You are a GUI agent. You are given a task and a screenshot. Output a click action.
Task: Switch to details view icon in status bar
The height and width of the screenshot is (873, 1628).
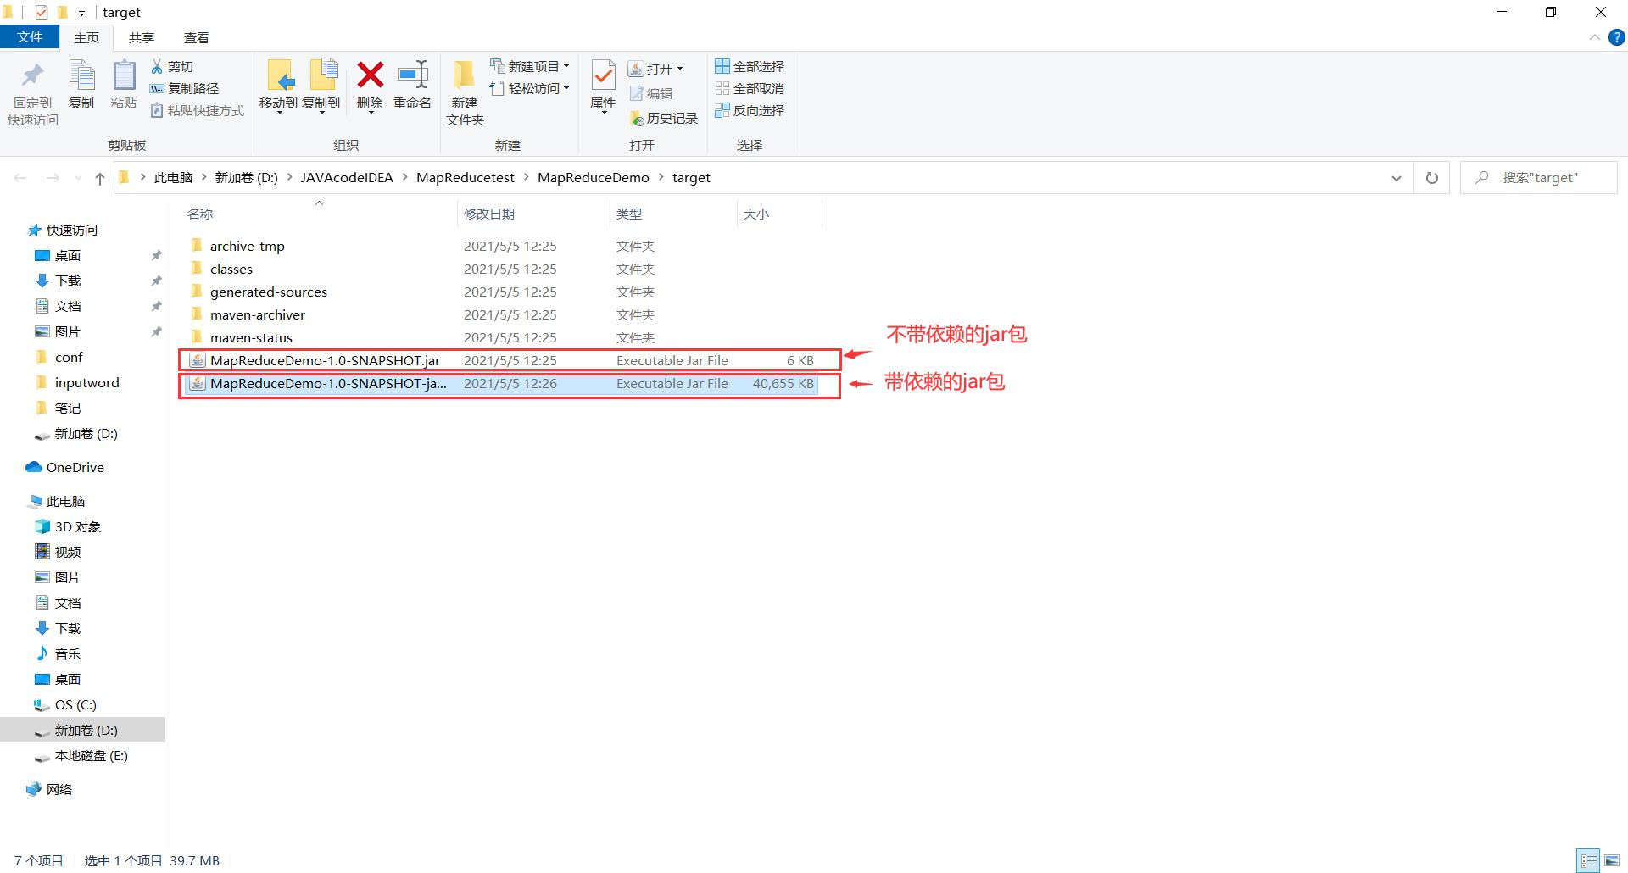1589,860
